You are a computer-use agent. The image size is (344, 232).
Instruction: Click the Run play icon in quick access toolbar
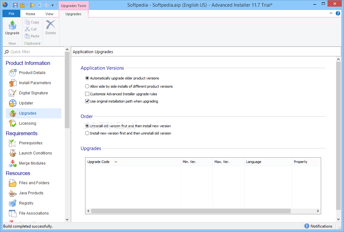(32, 5)
